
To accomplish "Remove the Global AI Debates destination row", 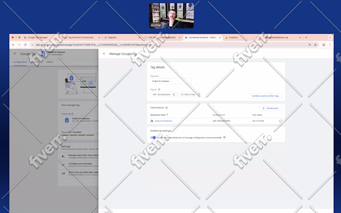I will pos(280,121).
